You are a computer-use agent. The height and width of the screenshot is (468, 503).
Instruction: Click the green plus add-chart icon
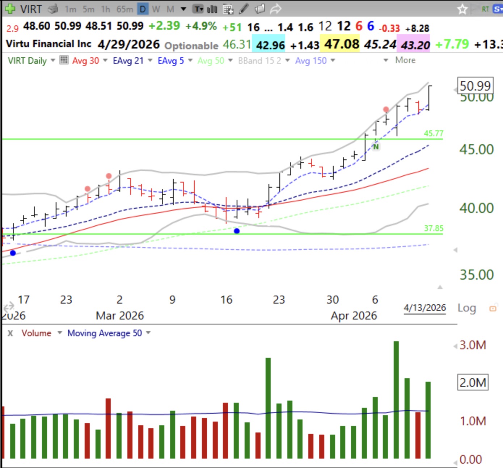[x=10, y=9]
